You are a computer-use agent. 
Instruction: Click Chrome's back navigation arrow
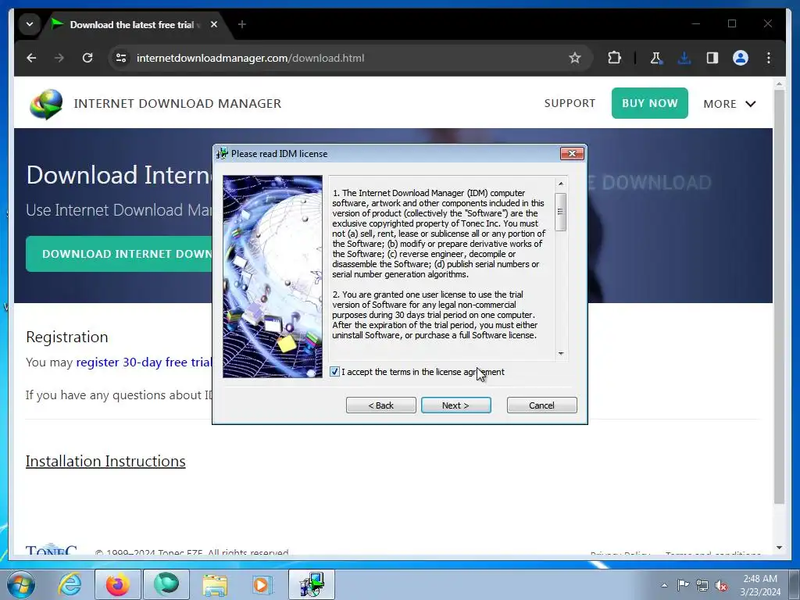pos(31,58)
